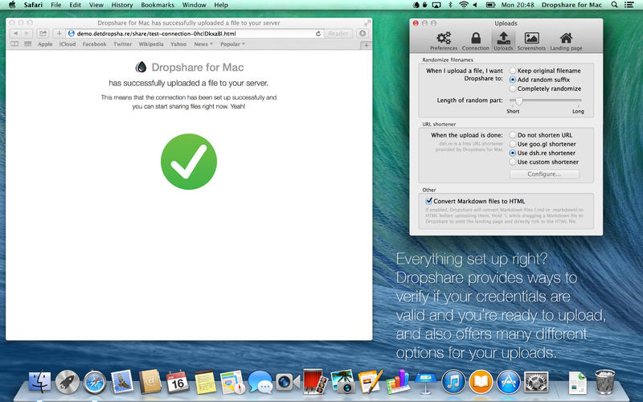The image size is (643, 402).
Task: Open Finder from the Dock
Action: click(x=39, y=383)
